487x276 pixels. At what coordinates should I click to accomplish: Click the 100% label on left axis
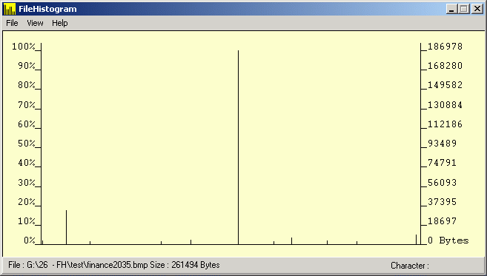coord(24,47)
